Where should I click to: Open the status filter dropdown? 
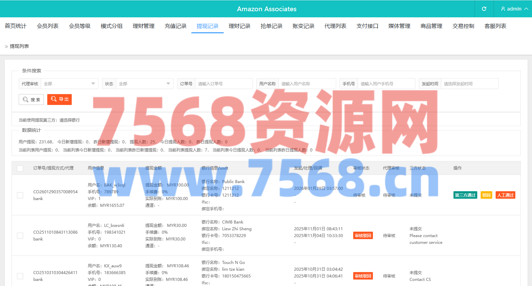(x=144, y=84)
